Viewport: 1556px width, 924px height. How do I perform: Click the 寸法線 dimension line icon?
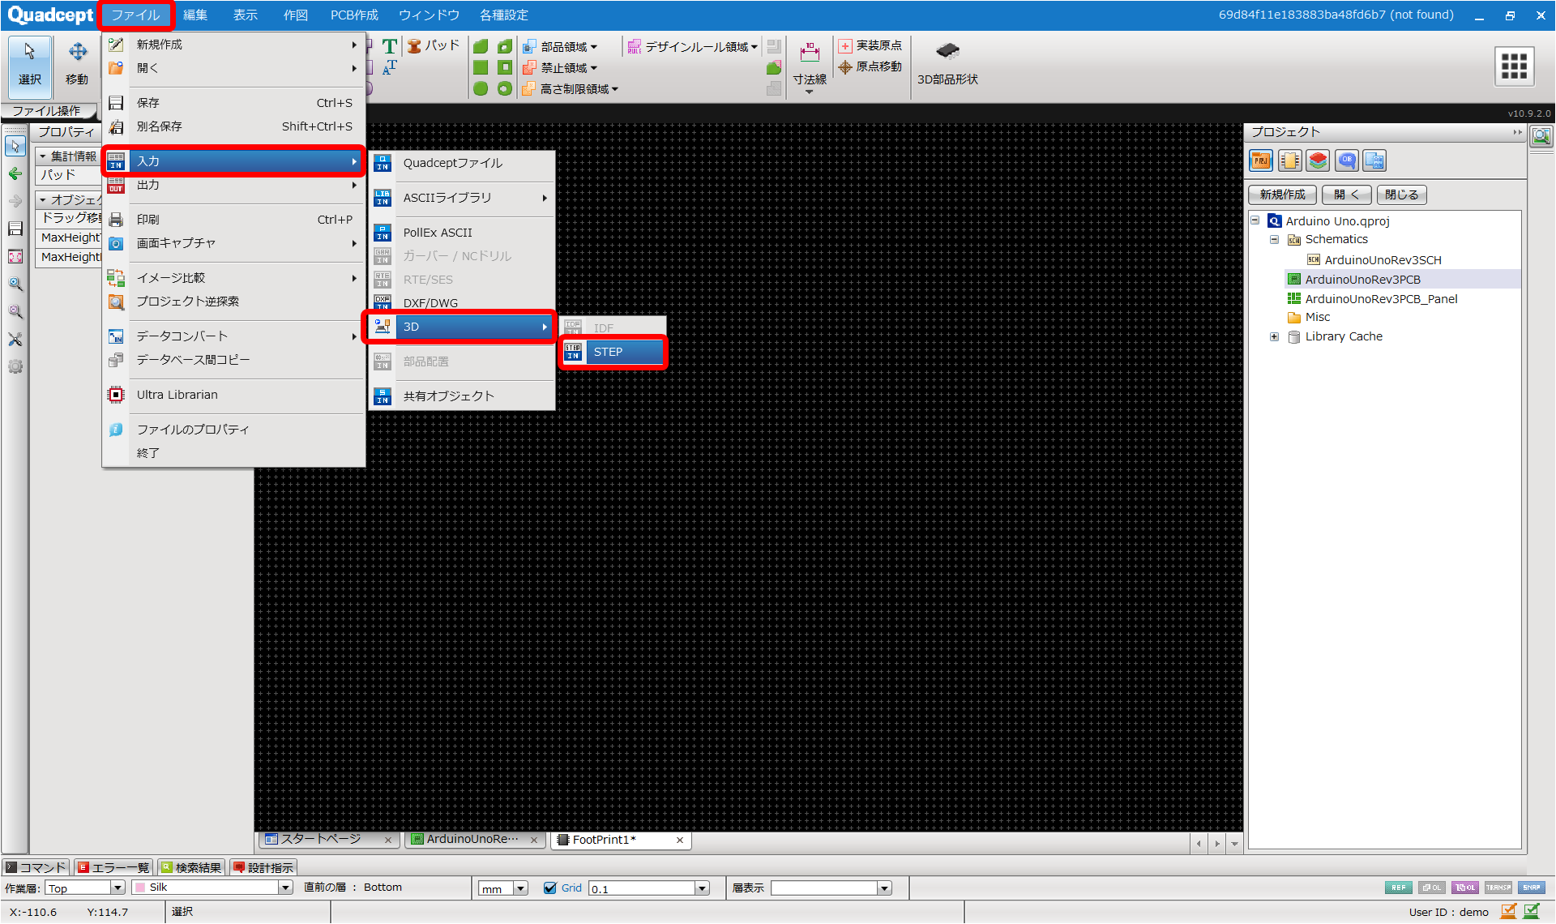809,53
